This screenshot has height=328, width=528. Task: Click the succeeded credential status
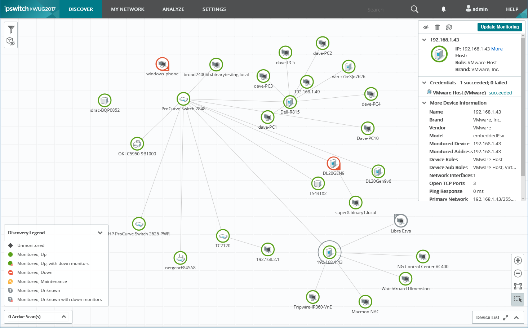click(x=500, y=93)
